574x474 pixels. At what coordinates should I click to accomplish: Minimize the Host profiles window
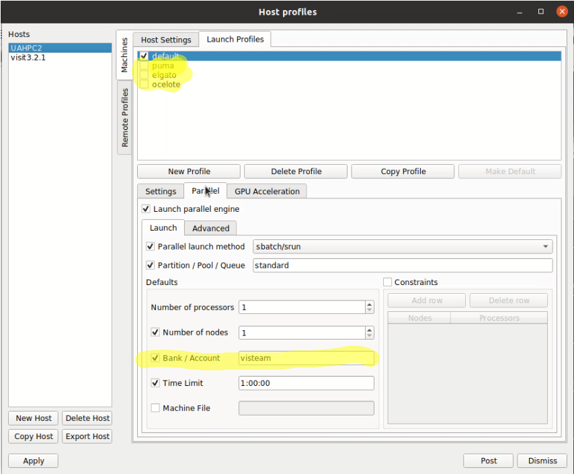coord(520,13)
